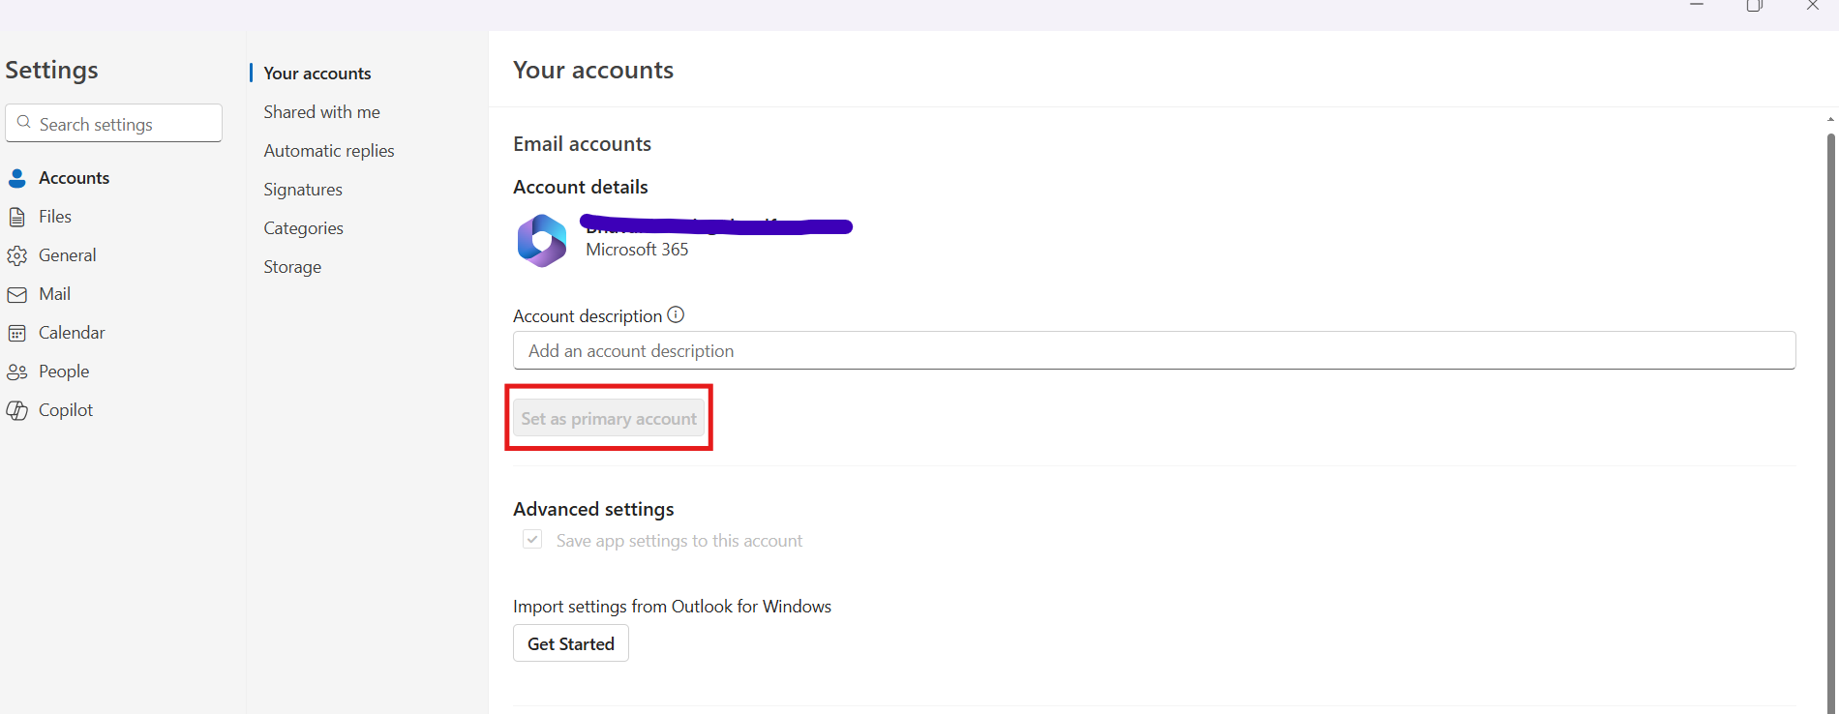Viewport: 1839px width, 714px height.
Task: Restore down the window
Action: pyautogui.click(x=1754, y=6)
